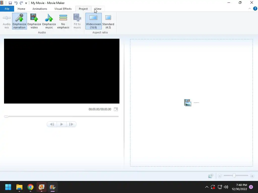Open the View tab
Viewport: 258px width, 193px height.
click(98, 9)
